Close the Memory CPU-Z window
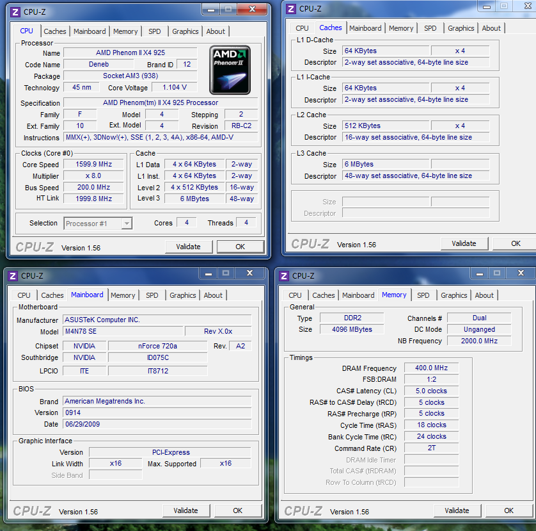536x531 pixels. (521, 274)
